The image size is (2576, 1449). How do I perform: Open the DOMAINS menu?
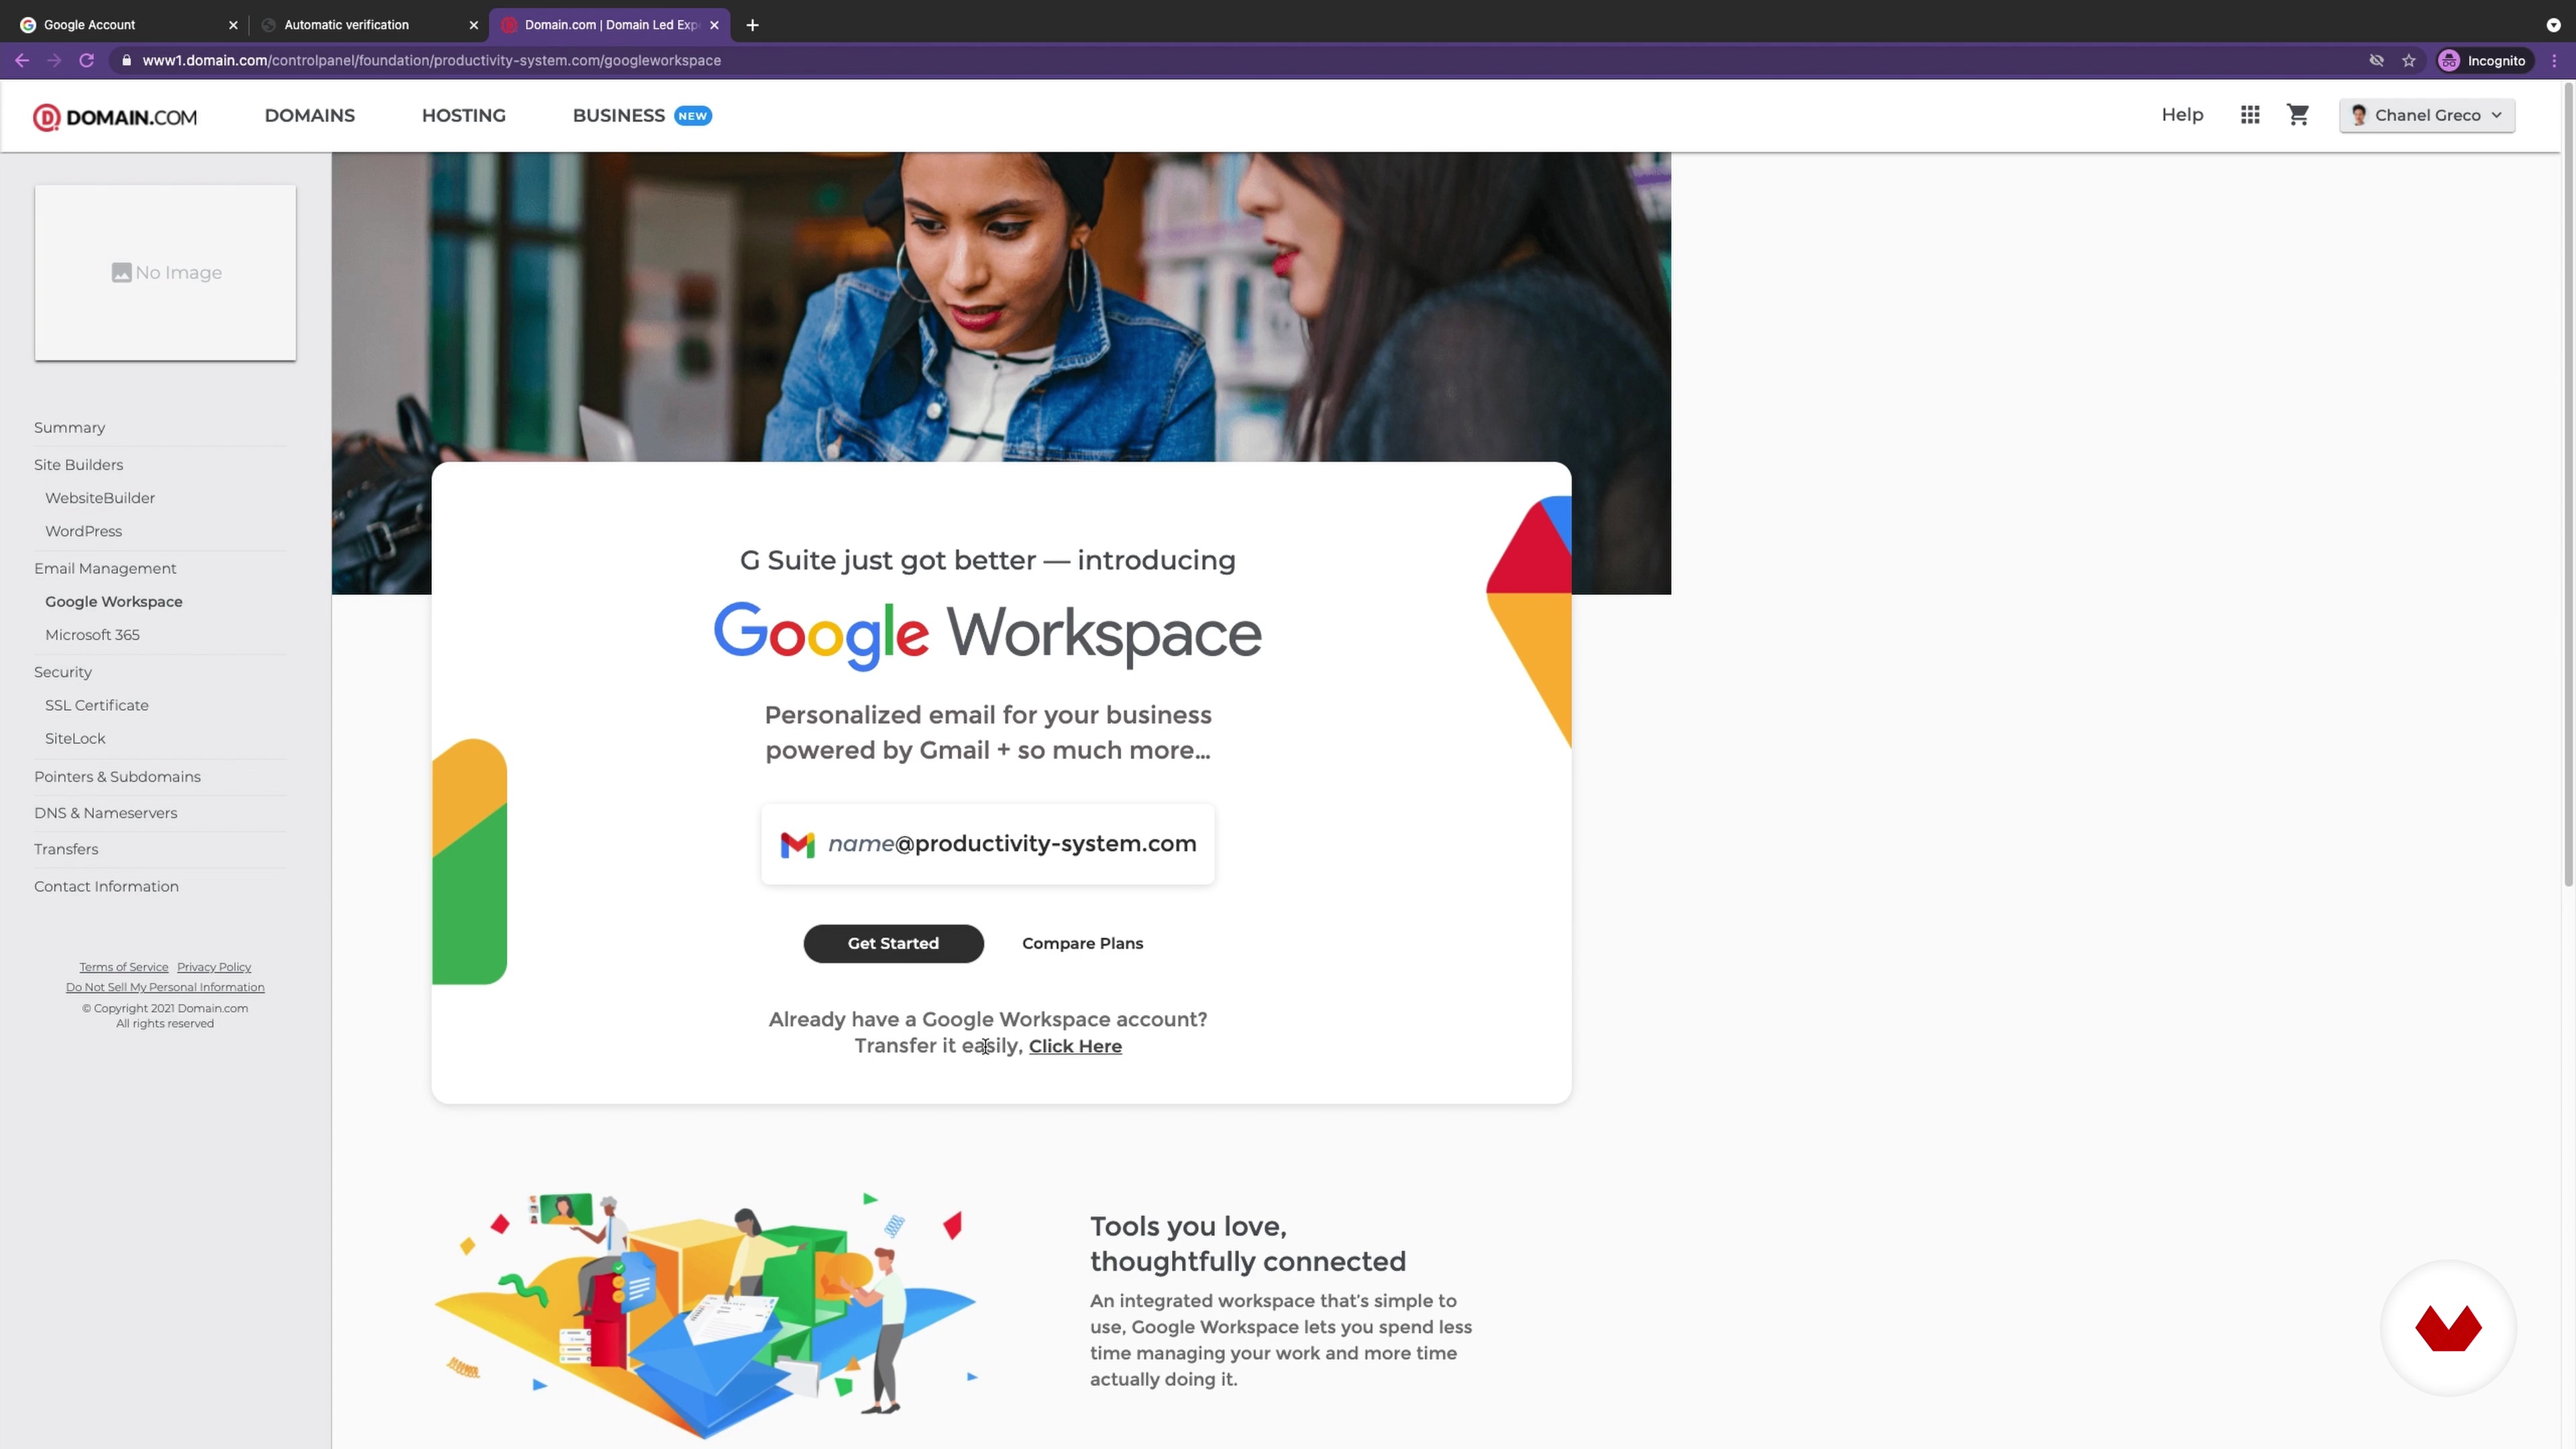point(310,115)
